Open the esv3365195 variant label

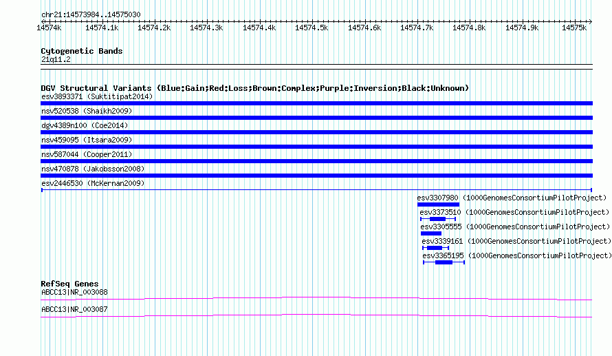517,255
